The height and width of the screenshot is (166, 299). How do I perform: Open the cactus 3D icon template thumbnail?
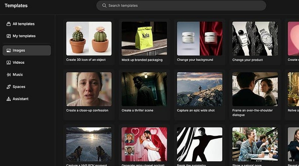pyautogui.click(x=89, y=39)
